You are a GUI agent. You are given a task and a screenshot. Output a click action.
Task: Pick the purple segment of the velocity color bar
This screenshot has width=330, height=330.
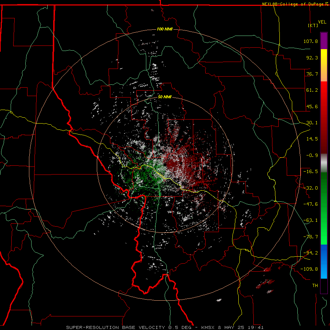pyautogui.click(x=324, y=41)
